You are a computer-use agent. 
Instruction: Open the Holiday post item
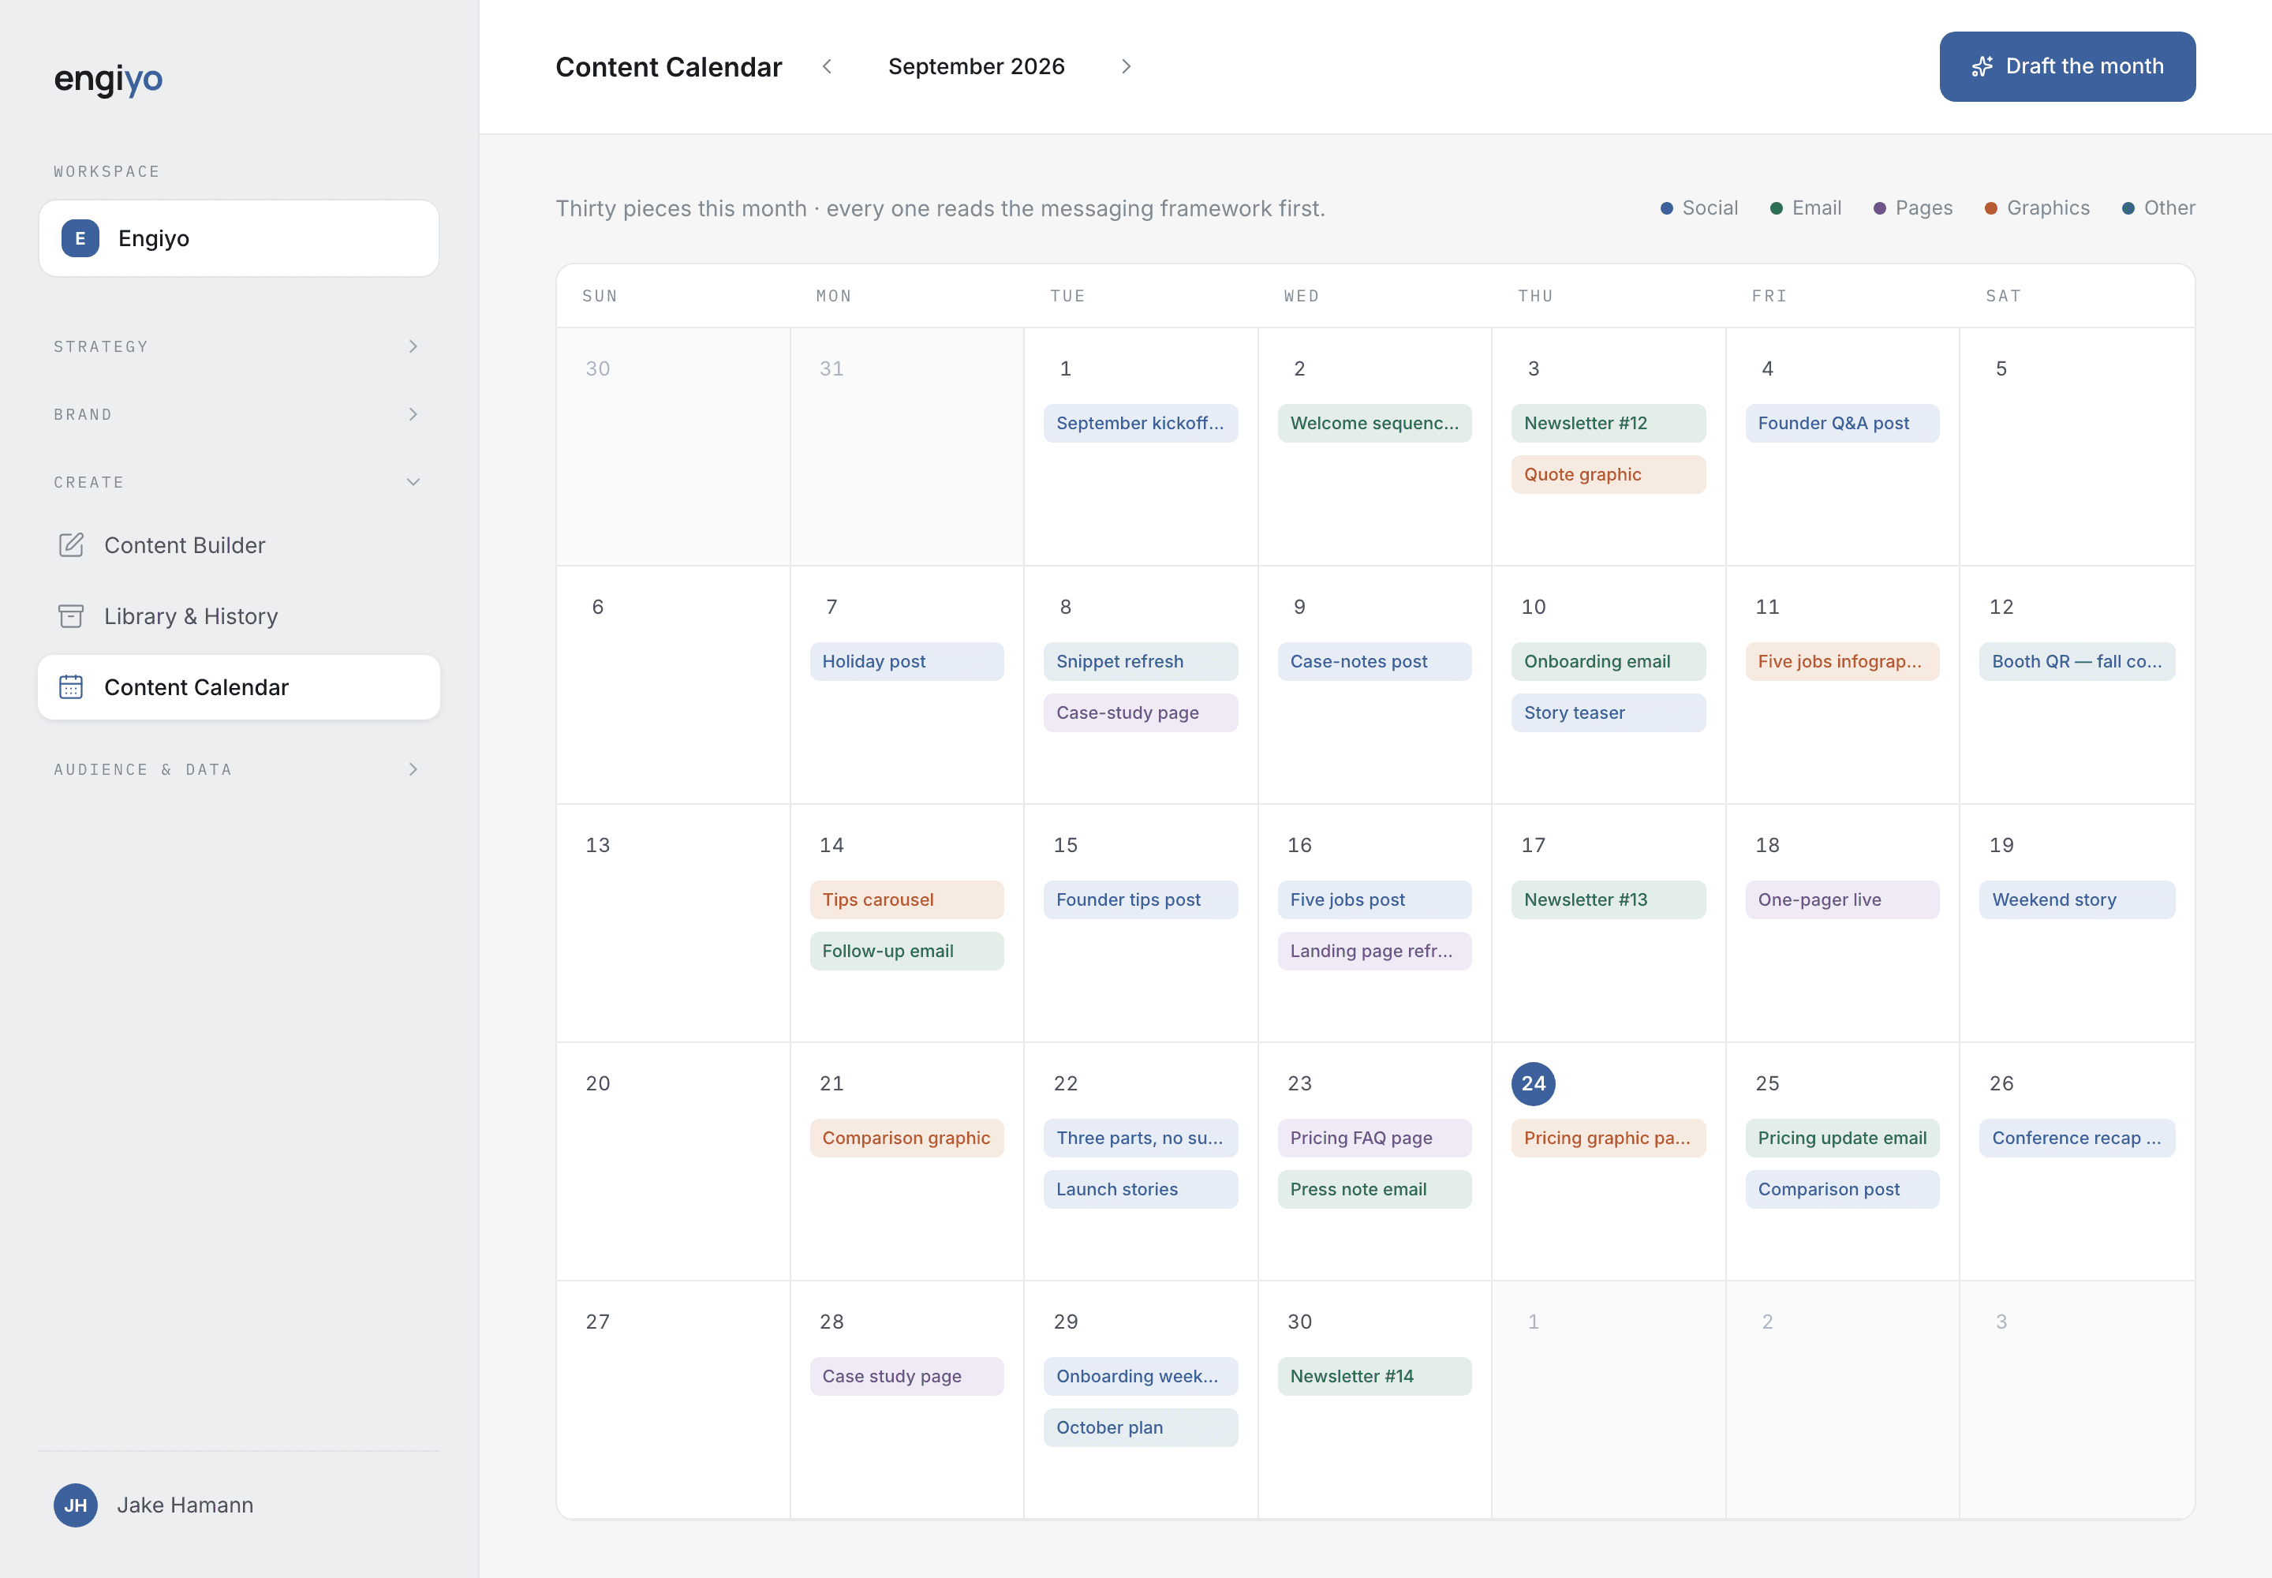(x=906, y=661)
